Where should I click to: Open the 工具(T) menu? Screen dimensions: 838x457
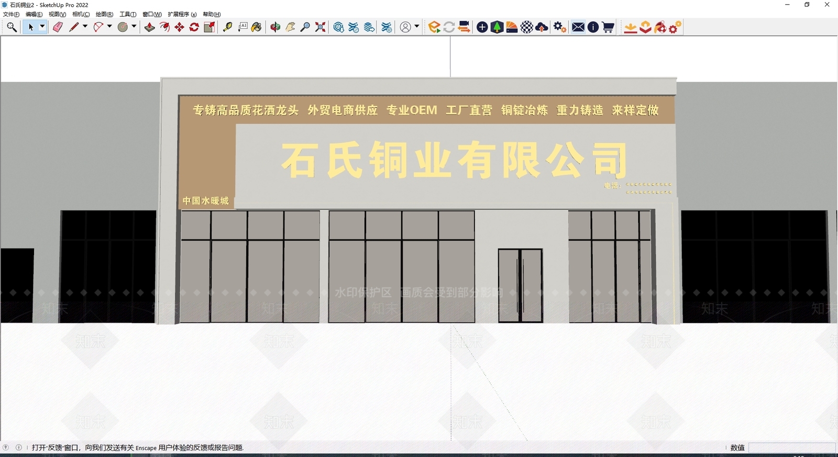128,14
